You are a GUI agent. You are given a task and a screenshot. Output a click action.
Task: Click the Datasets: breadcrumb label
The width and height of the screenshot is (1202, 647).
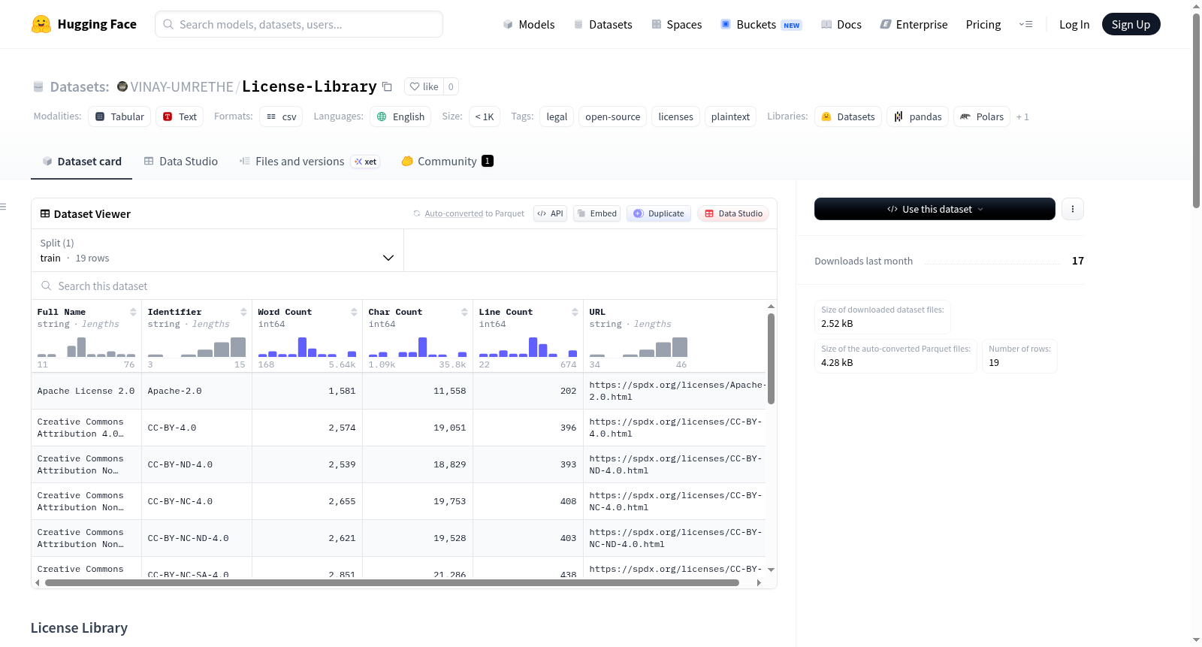(x=80, y=86)
